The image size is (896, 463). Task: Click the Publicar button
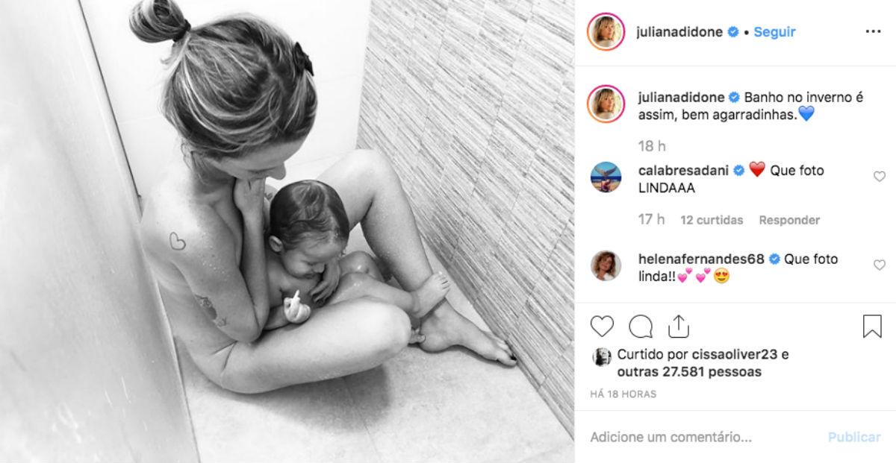click(854, 437)
